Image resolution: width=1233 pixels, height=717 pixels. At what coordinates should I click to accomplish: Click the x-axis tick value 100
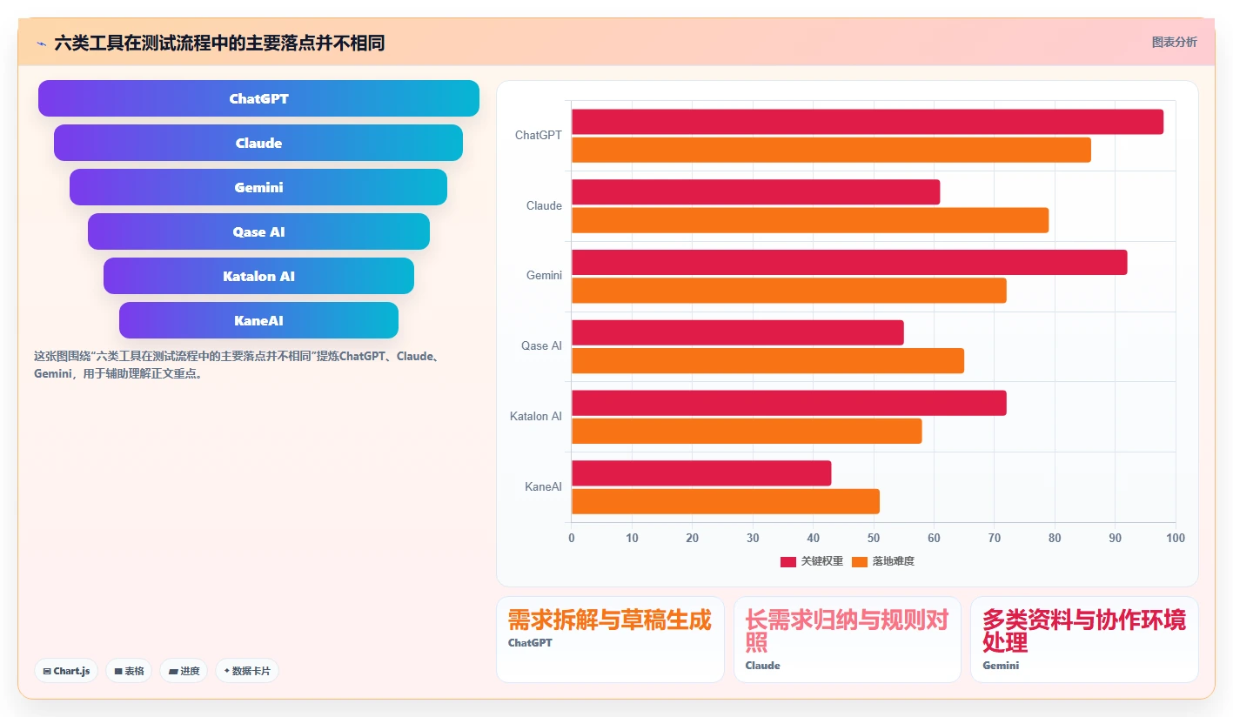[1176, 539]
